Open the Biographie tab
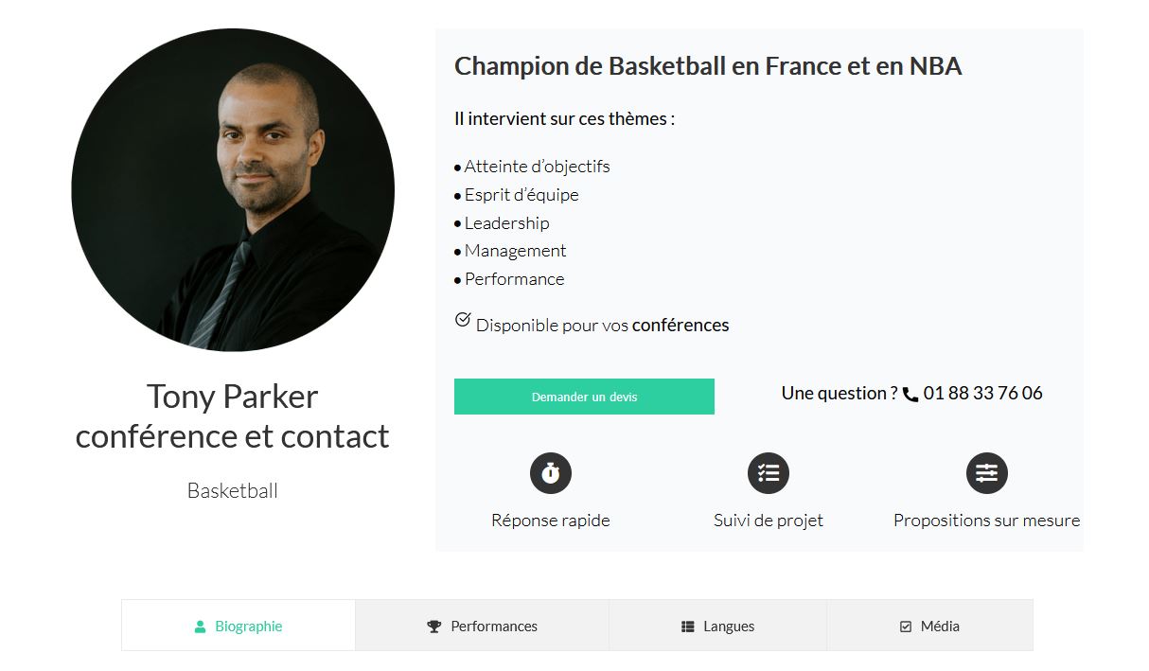Screen dimensions: 1149x671 pyautogui.click(x=248, y=627)
